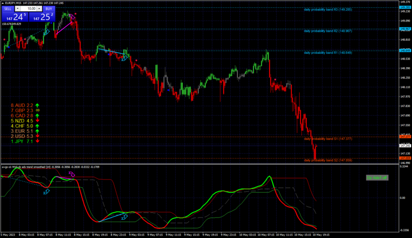Click the orange 147.377 price axis tag

coord(405,136)
